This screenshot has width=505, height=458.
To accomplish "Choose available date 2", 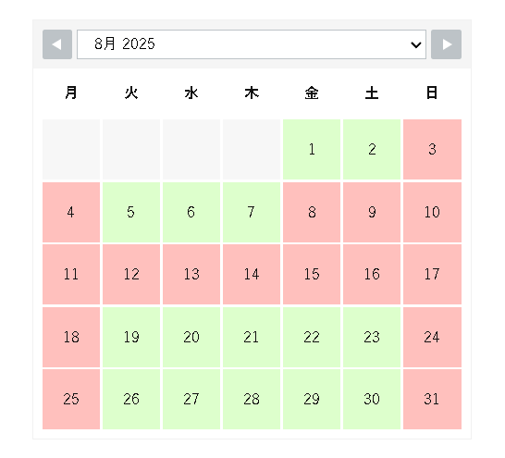I will [372, 150].
